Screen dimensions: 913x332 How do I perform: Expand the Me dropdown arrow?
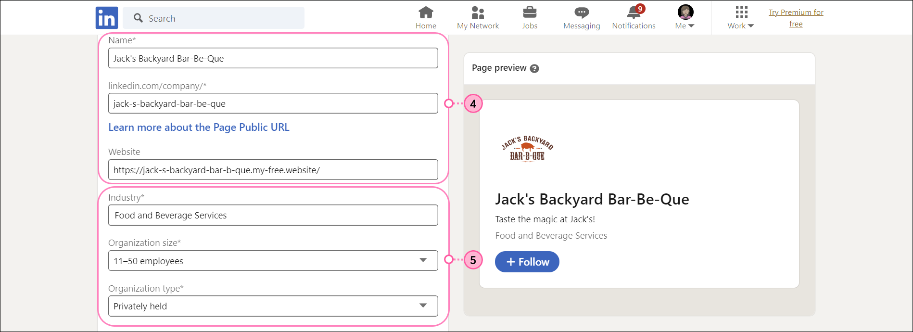click(691, 26)
